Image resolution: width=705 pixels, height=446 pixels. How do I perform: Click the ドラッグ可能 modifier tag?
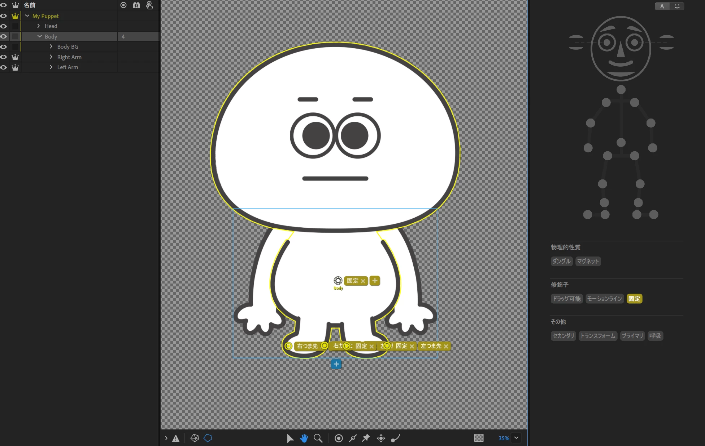[x=566, y=299]
